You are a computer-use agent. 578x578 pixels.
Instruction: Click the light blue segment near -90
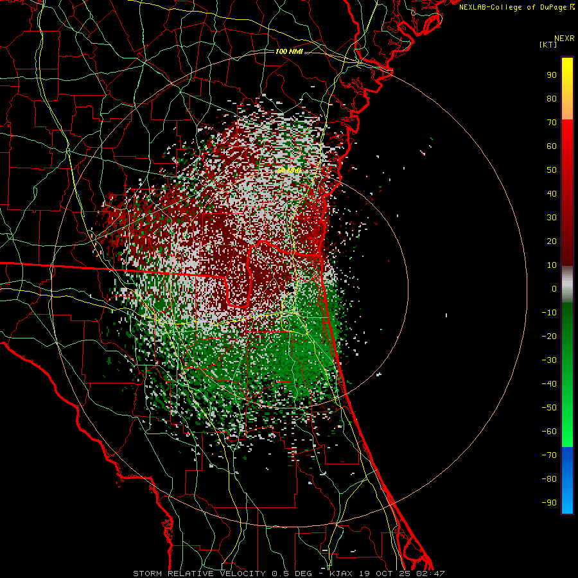click(x=567, y=502)
